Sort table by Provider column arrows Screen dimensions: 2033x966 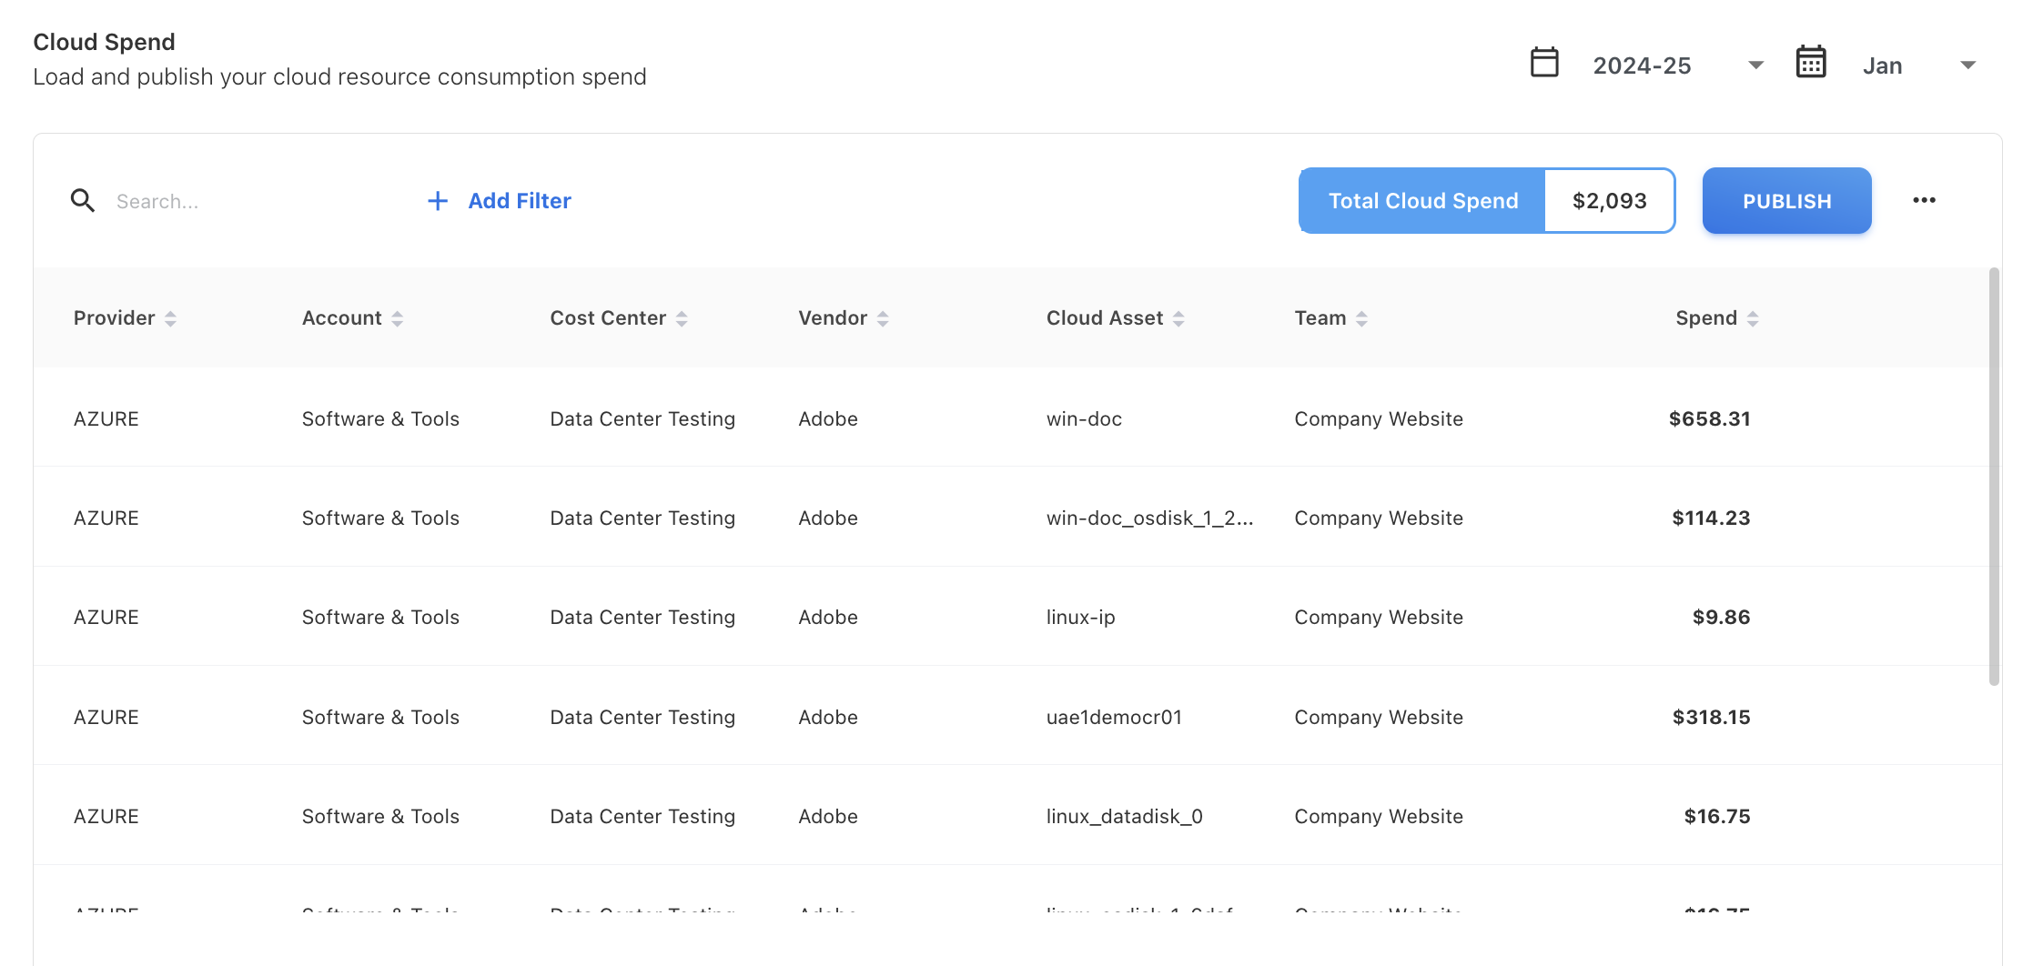(x=170, y=318)
